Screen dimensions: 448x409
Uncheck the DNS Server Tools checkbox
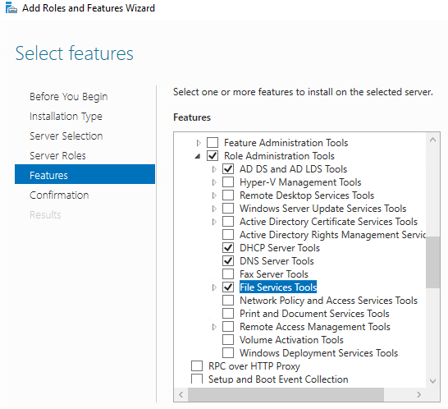point(228,261)
